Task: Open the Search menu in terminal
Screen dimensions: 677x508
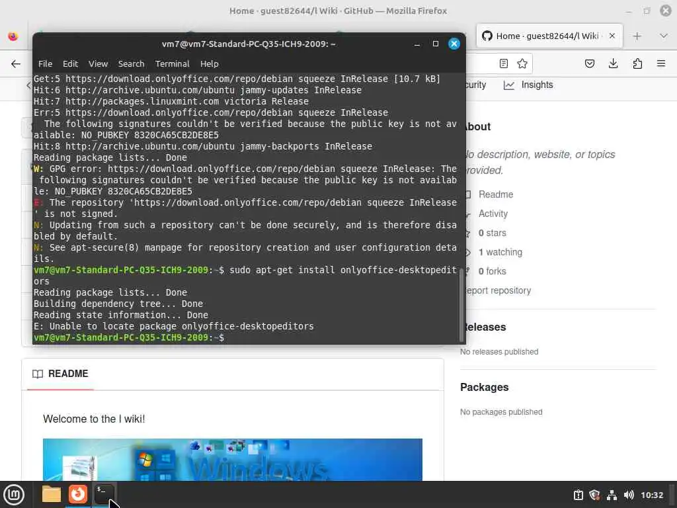Action: tap(132, 64)
